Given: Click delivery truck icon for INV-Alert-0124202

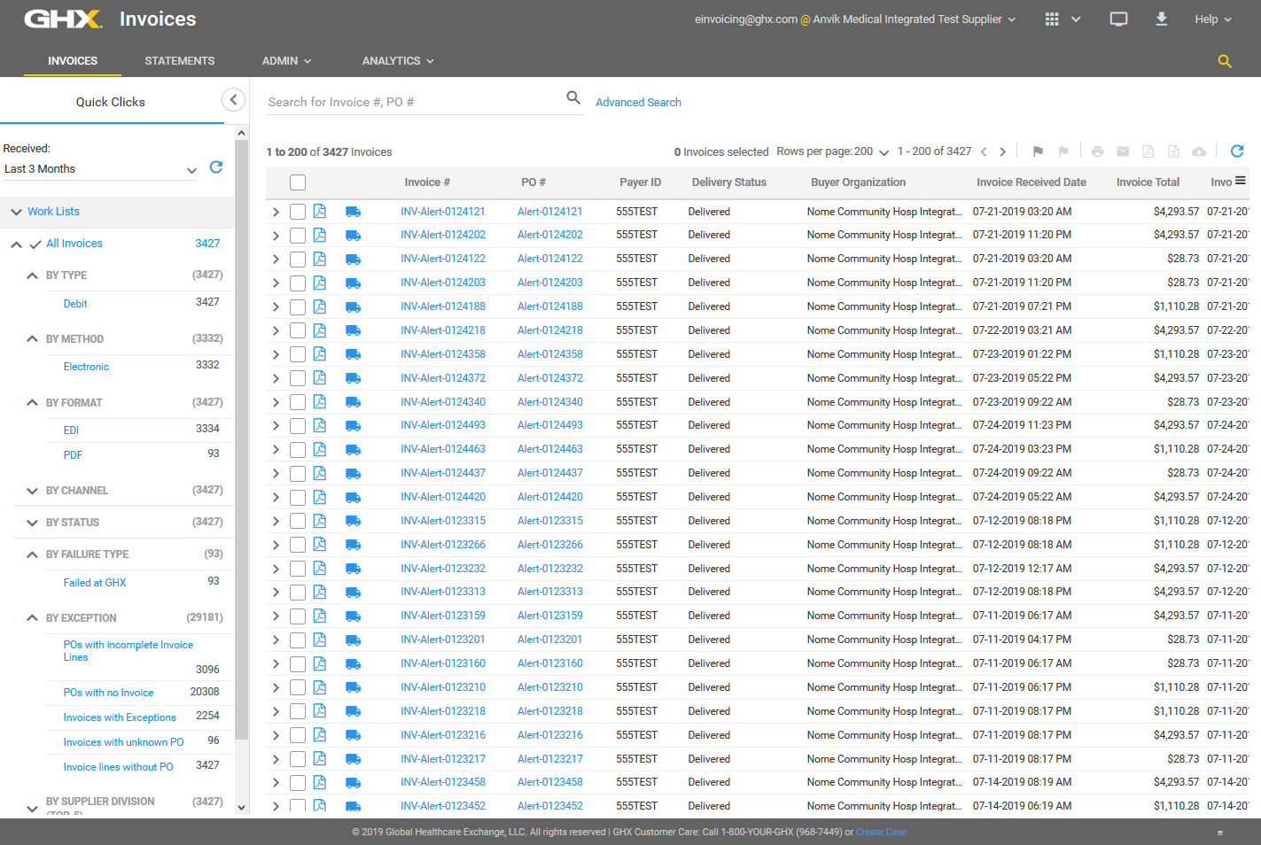Looking at the screenshot, I should coord(353,236).
